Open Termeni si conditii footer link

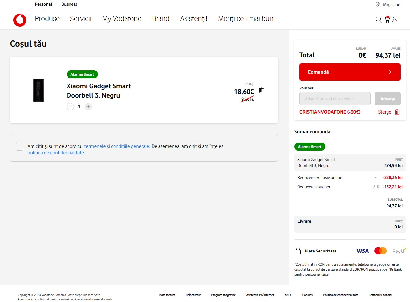pyautogui.click(x=381, y=295)
